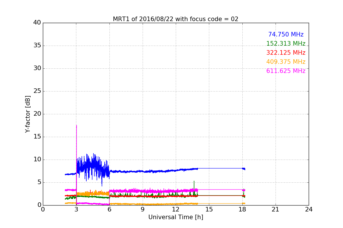This screenshot has height=228, width=343.
Task: Click the y-axis tick label 20
Action: [x=37, y=114]
